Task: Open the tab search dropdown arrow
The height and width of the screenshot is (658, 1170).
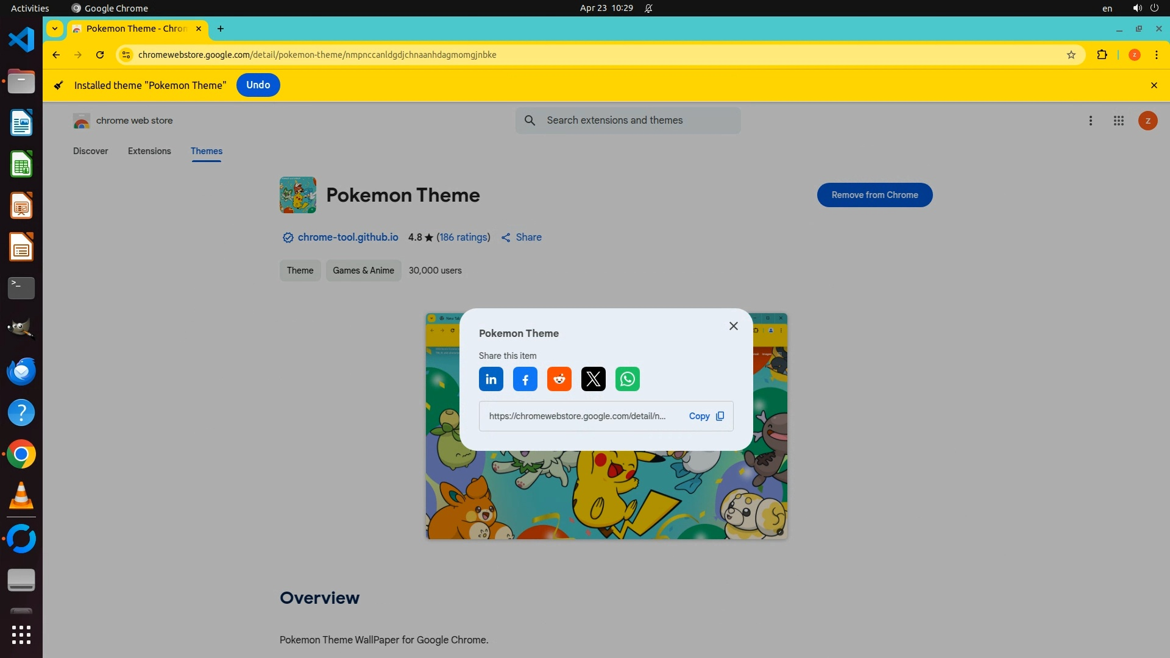Action: [x=55, y=29]
